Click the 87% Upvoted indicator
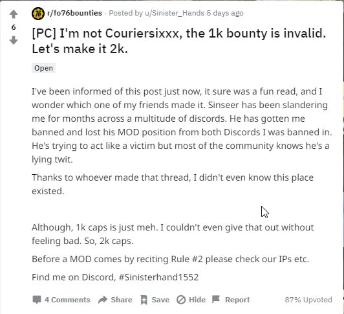The width and height of the screenshot is (344, 314). (x=308, y=300)
